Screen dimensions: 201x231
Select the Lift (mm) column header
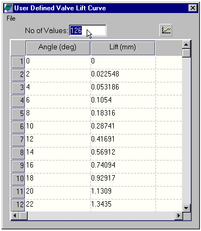tap(123, 48)
